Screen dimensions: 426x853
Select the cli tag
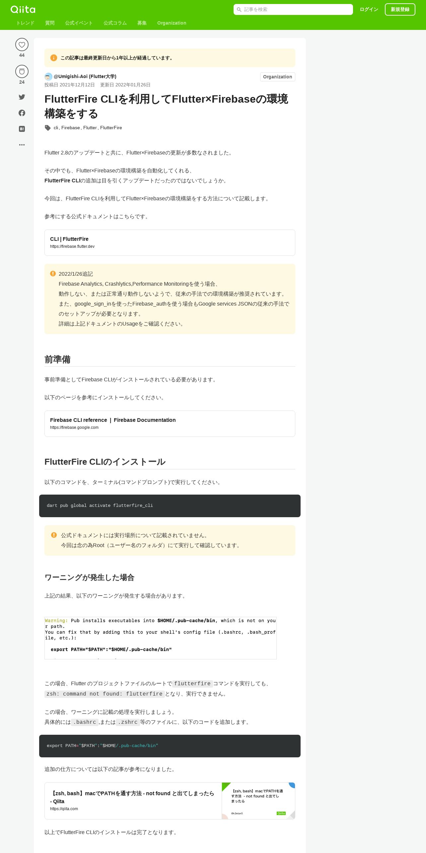[x=56, y=128]
